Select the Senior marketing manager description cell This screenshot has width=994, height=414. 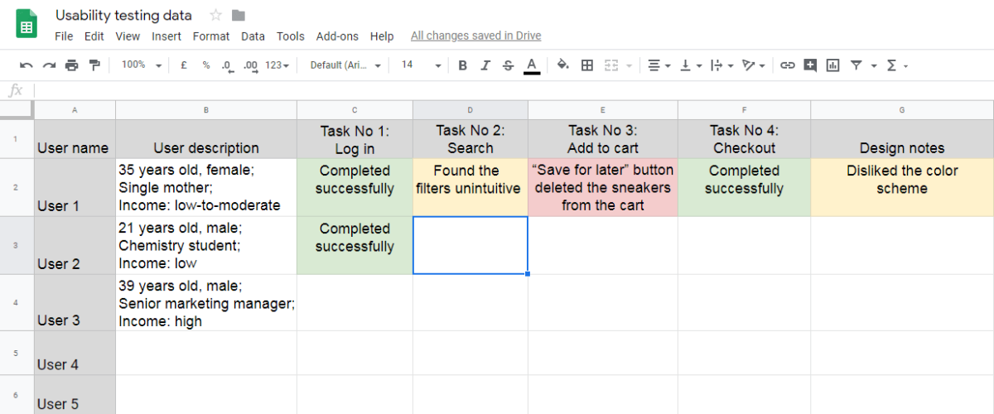pyautogui.click(x=206, y=303)
